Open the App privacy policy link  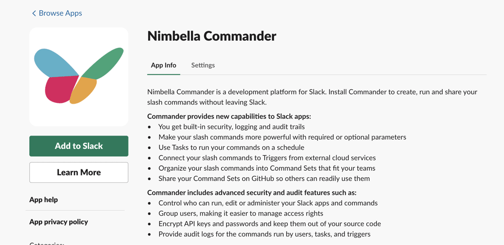coord(59,222)
